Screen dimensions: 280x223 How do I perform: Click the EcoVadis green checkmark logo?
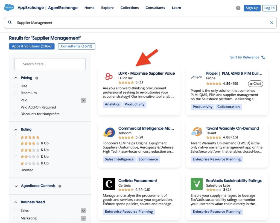(196, 184)
